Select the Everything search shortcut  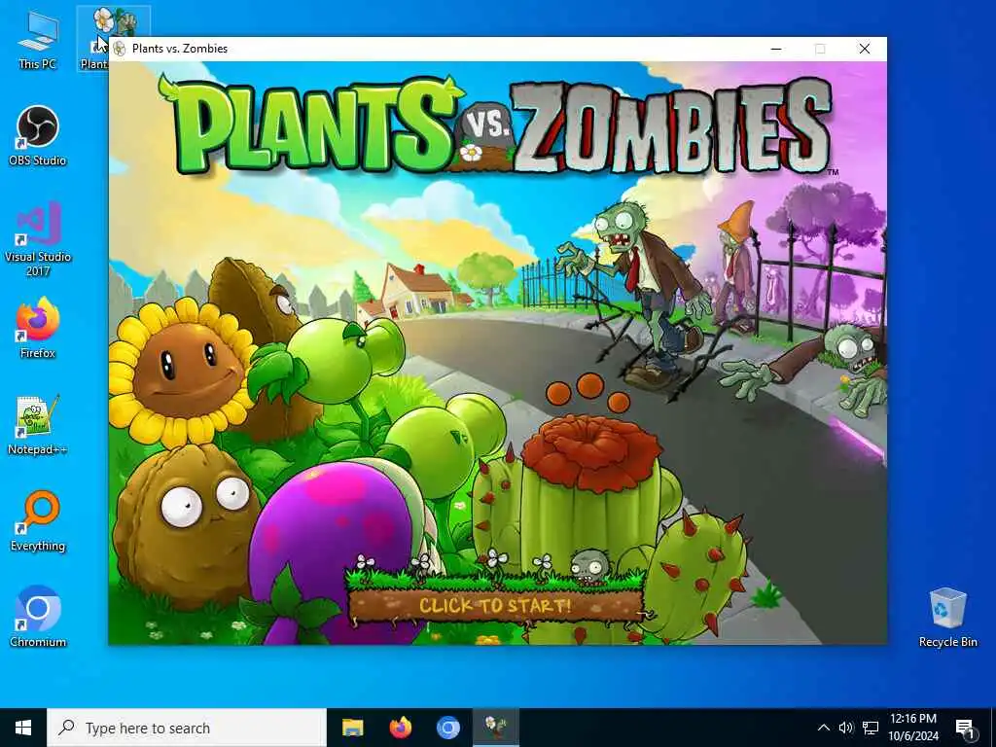pyautogui.click(x=38, y=521)
